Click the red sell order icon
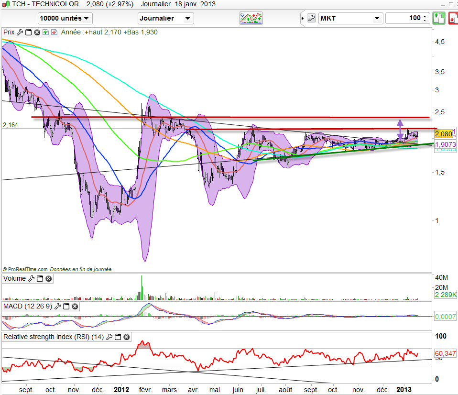Screen dimensions: 458x395 451,19
